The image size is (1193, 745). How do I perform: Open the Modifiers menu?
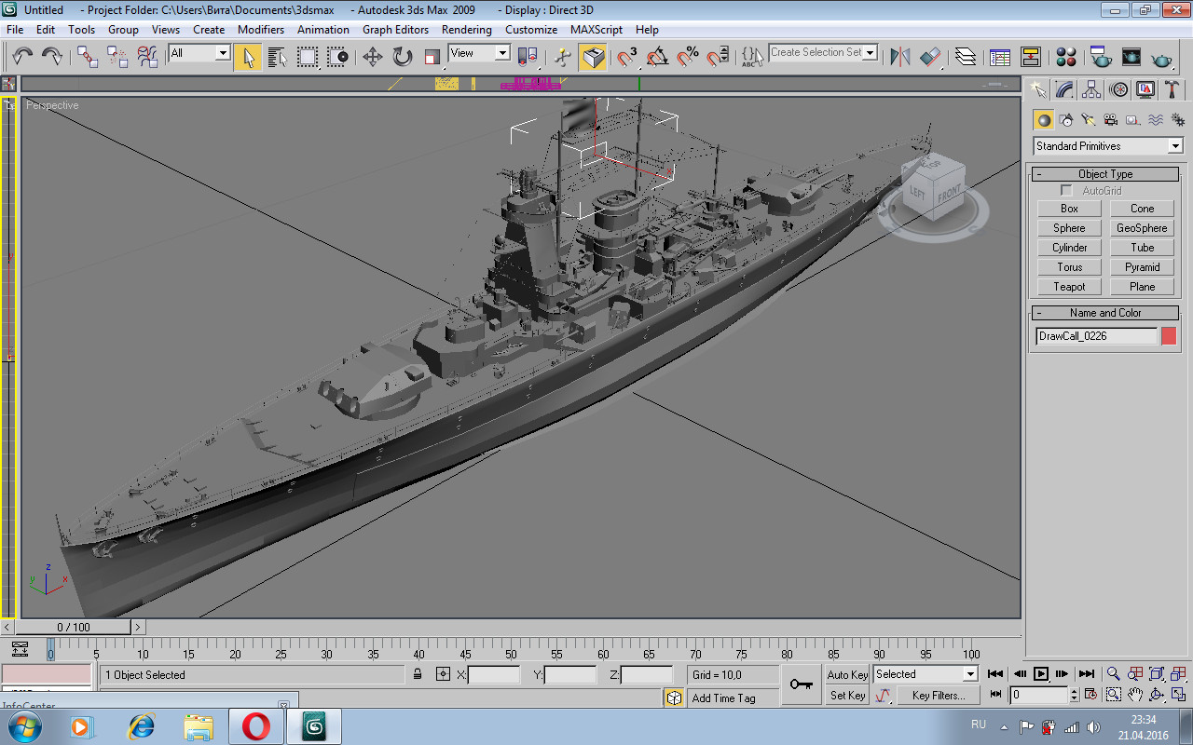click(260, 30)
